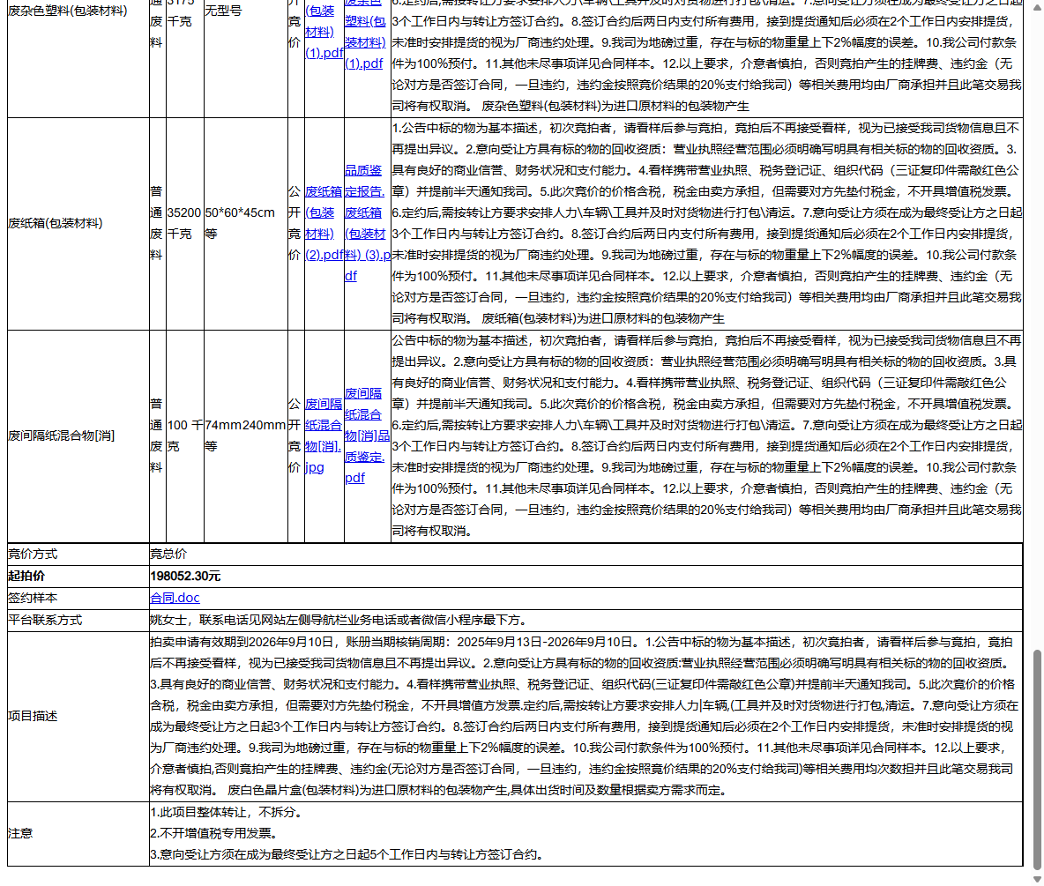Click the 起拍价 row label

26,576
